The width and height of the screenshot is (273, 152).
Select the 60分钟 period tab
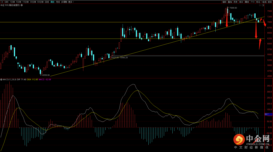[x=40, y=2]
